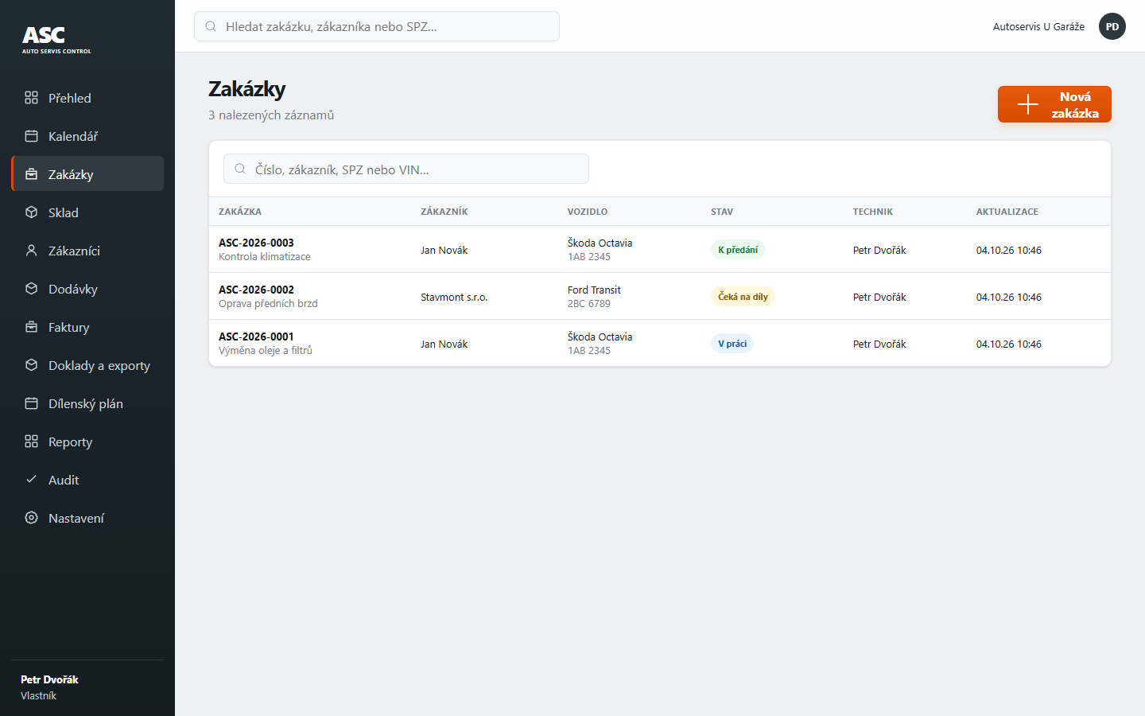Image resolution: width=1145 pixels, height=716 pixels.
Task: Click Autoservis U Garáže workshop name
Action: [1038, 26]
